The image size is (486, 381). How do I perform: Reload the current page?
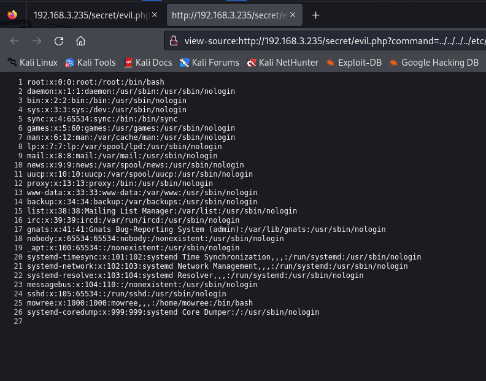click(59, 41)
